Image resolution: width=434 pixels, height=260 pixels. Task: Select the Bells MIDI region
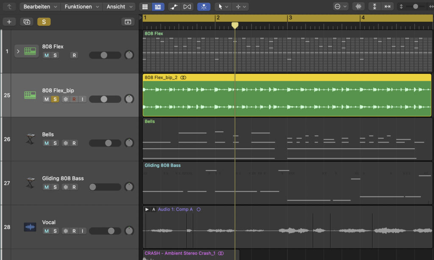287,139
